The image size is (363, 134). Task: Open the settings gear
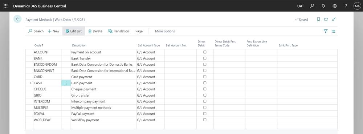coord(335,6)
